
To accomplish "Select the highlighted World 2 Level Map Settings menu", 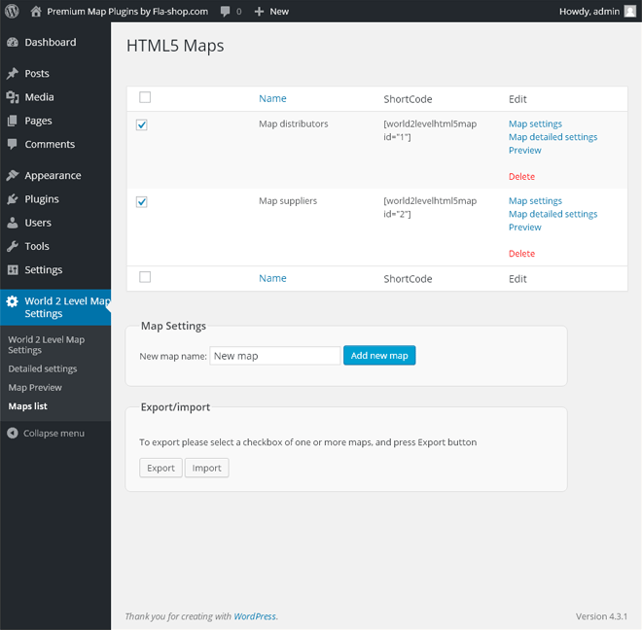I will (x=55, y=307).
